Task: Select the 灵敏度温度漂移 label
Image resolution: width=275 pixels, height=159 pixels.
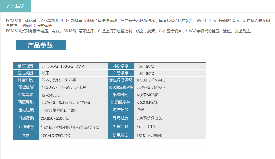Action: click(121, 87)
